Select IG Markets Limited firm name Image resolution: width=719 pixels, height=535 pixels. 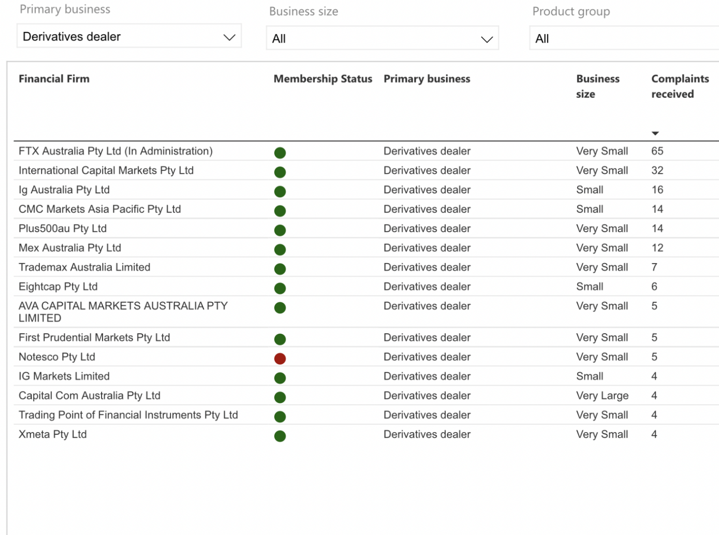(x=64, y=376)
